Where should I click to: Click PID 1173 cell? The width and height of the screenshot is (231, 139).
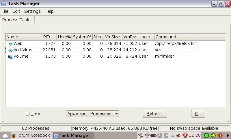tap(51, 56)
